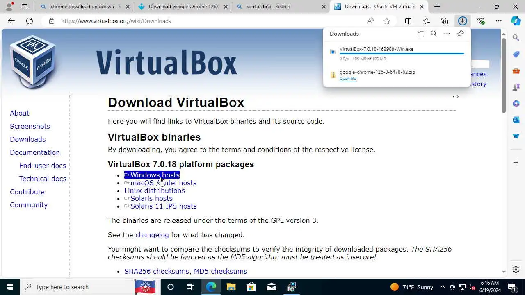Click Open file under google-chrome zip
525x295 pixels.
(348, 79)
